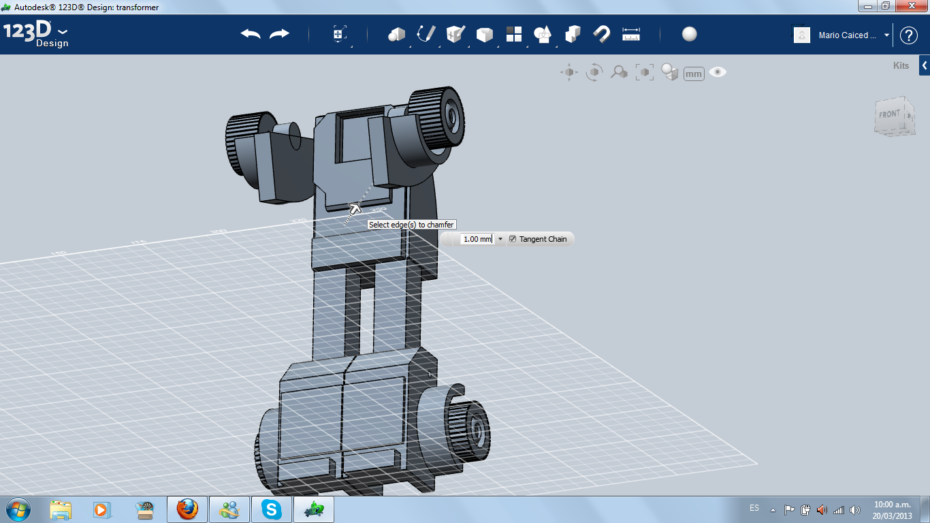Open the 123D Design application menu
The width and height of the screenshot is (930, 523).
pos(36,35)
